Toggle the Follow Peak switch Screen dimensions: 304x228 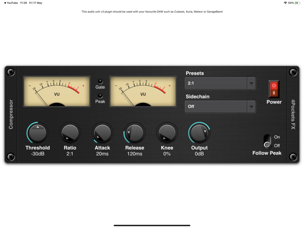point(267,141)
